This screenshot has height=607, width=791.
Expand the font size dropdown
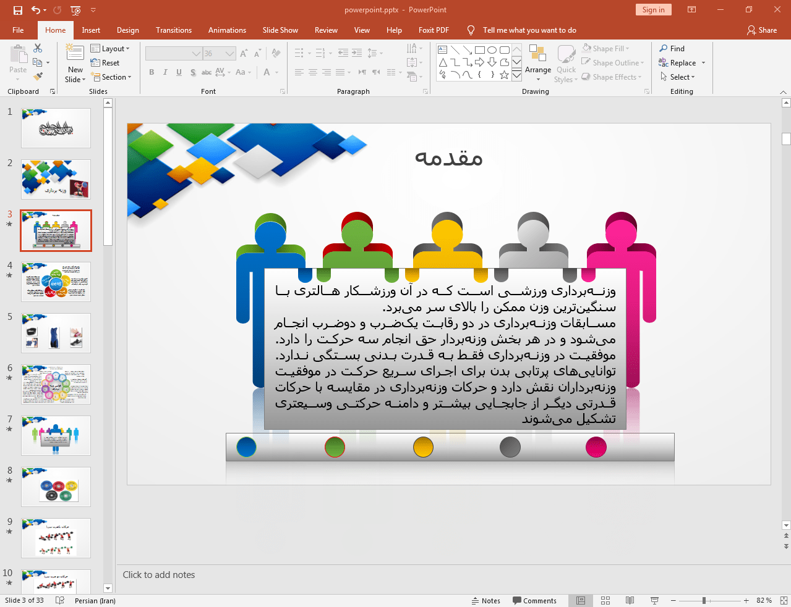(x=230, y=54)
